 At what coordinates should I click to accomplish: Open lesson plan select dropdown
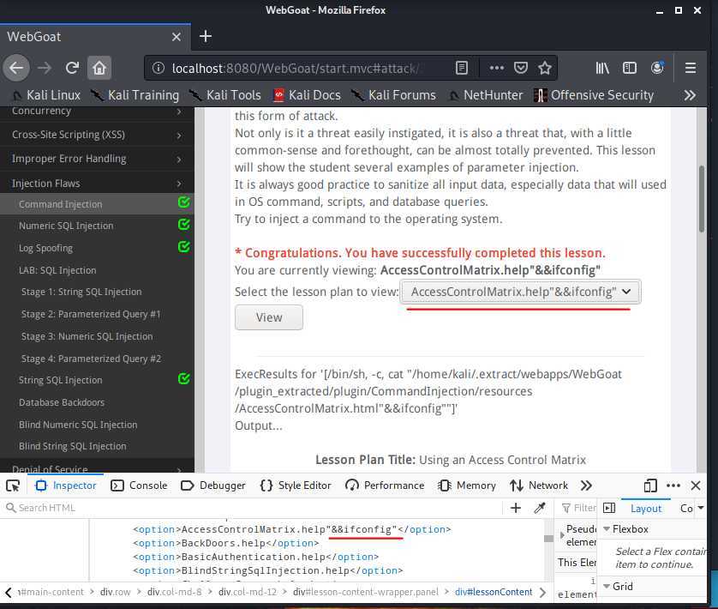point(521,292)
